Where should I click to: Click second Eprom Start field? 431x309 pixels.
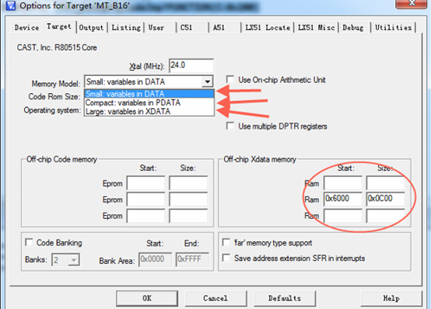(146, 200)
